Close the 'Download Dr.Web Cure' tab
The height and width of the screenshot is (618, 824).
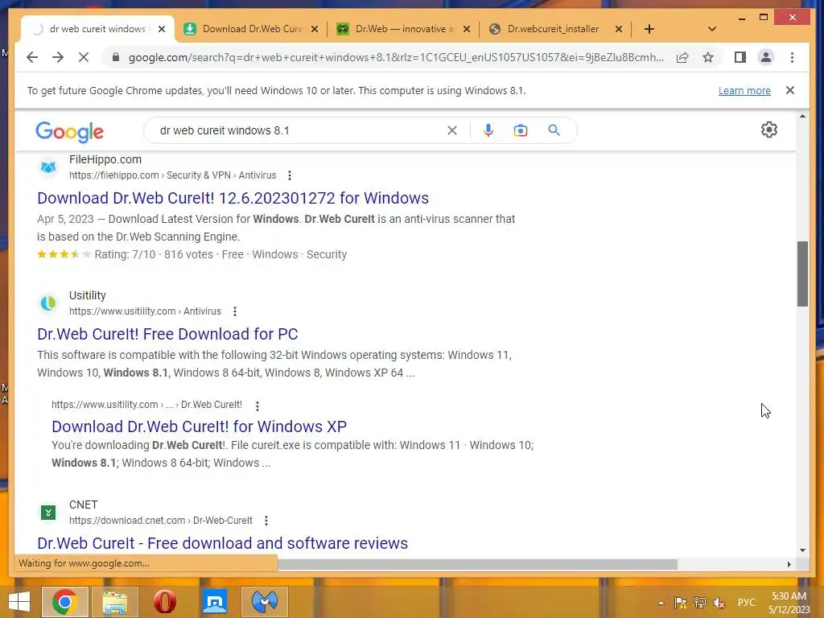(315, 29)
